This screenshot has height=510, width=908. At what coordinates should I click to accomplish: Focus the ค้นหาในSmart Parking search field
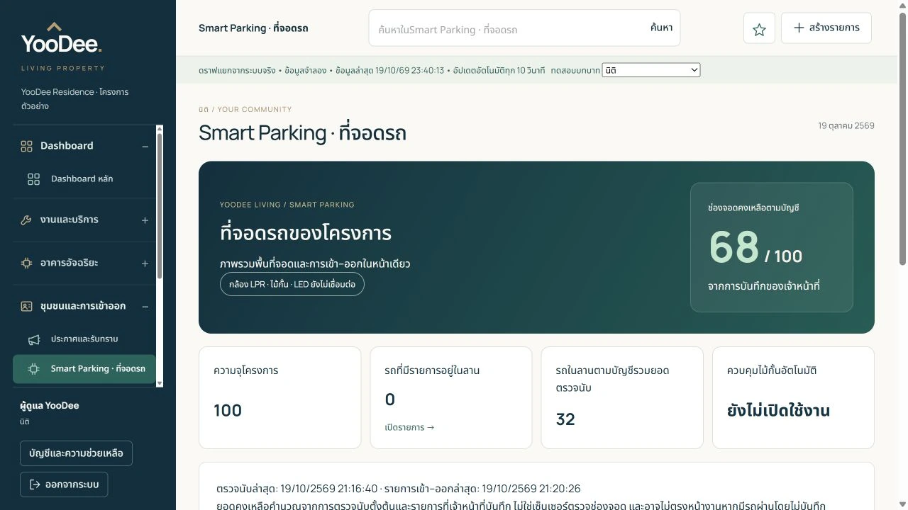[507, 29]
